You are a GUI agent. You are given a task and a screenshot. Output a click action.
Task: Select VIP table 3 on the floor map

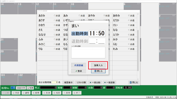[x=168, y=32]
